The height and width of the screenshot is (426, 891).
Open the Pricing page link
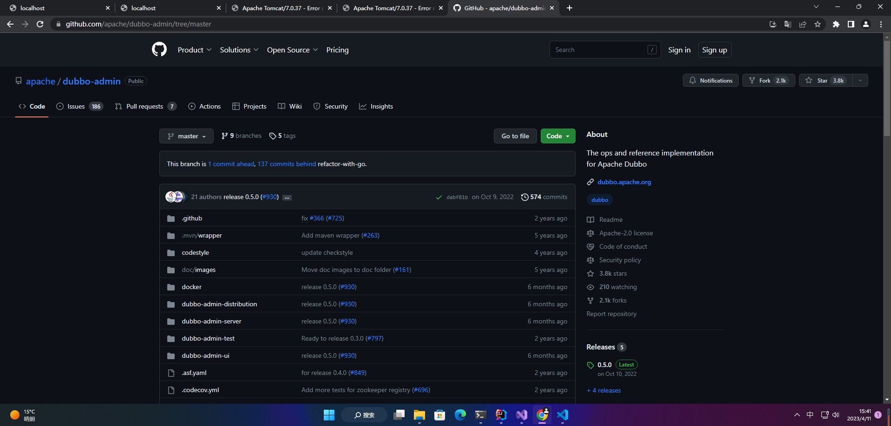[337, 50]
